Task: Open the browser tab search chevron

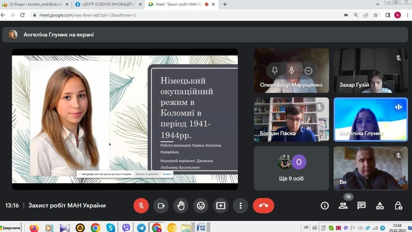Action: point(378,4)
